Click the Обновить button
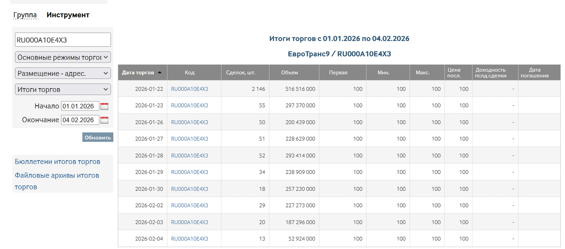565x249 pixels. point(97,137)
